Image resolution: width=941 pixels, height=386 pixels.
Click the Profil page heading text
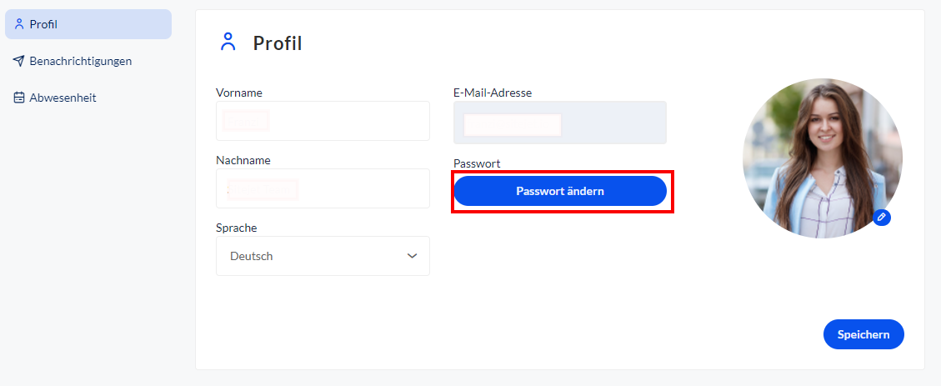[x=278, y=43]
